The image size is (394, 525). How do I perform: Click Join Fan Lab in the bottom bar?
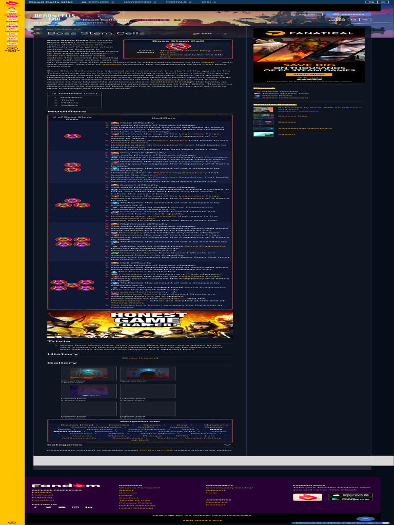click(360, 523)
